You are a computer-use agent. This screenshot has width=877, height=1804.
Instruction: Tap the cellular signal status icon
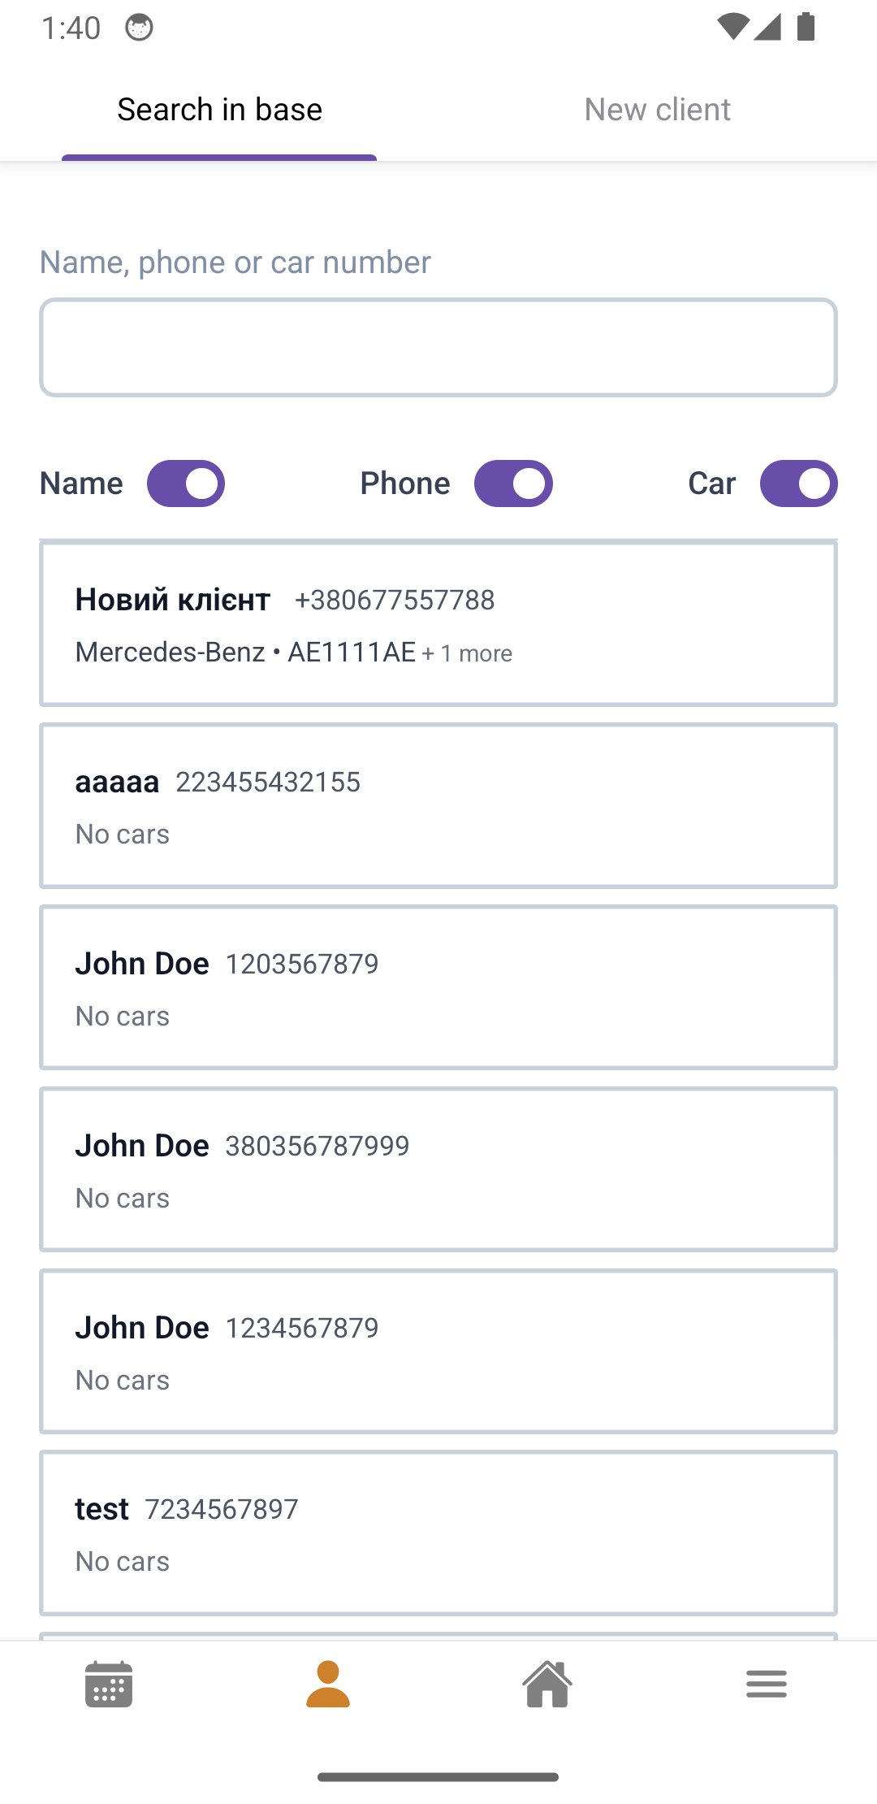point(767,28)
